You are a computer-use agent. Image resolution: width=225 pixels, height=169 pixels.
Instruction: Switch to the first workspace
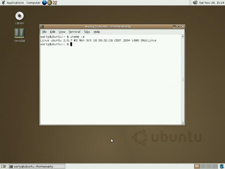197,166
